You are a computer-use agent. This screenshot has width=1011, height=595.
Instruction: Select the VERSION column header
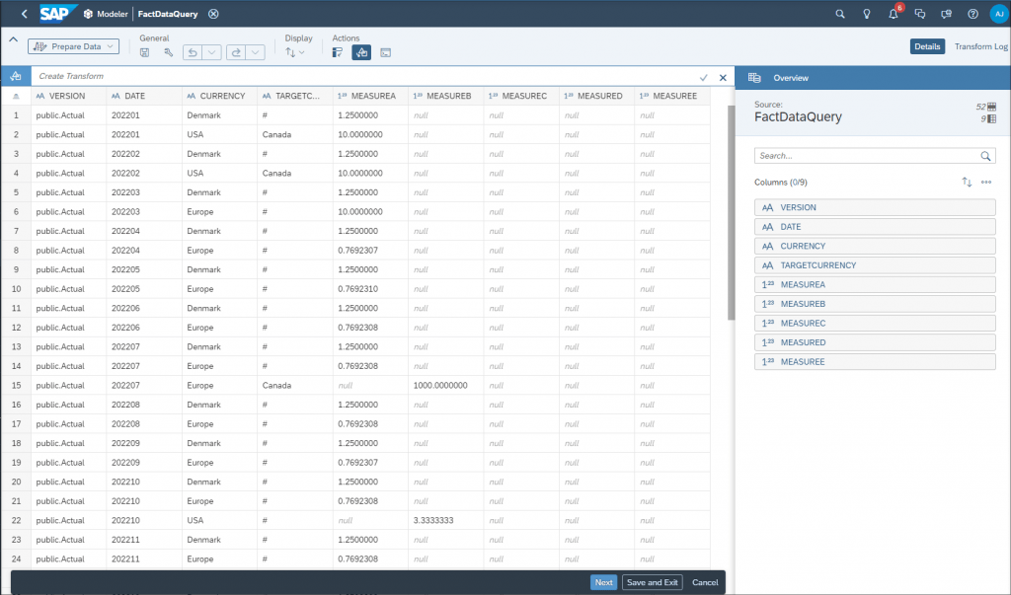[68, 96]
